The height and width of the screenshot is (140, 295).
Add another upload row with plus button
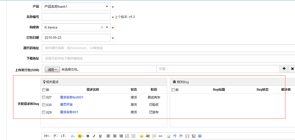coord(284,69)
